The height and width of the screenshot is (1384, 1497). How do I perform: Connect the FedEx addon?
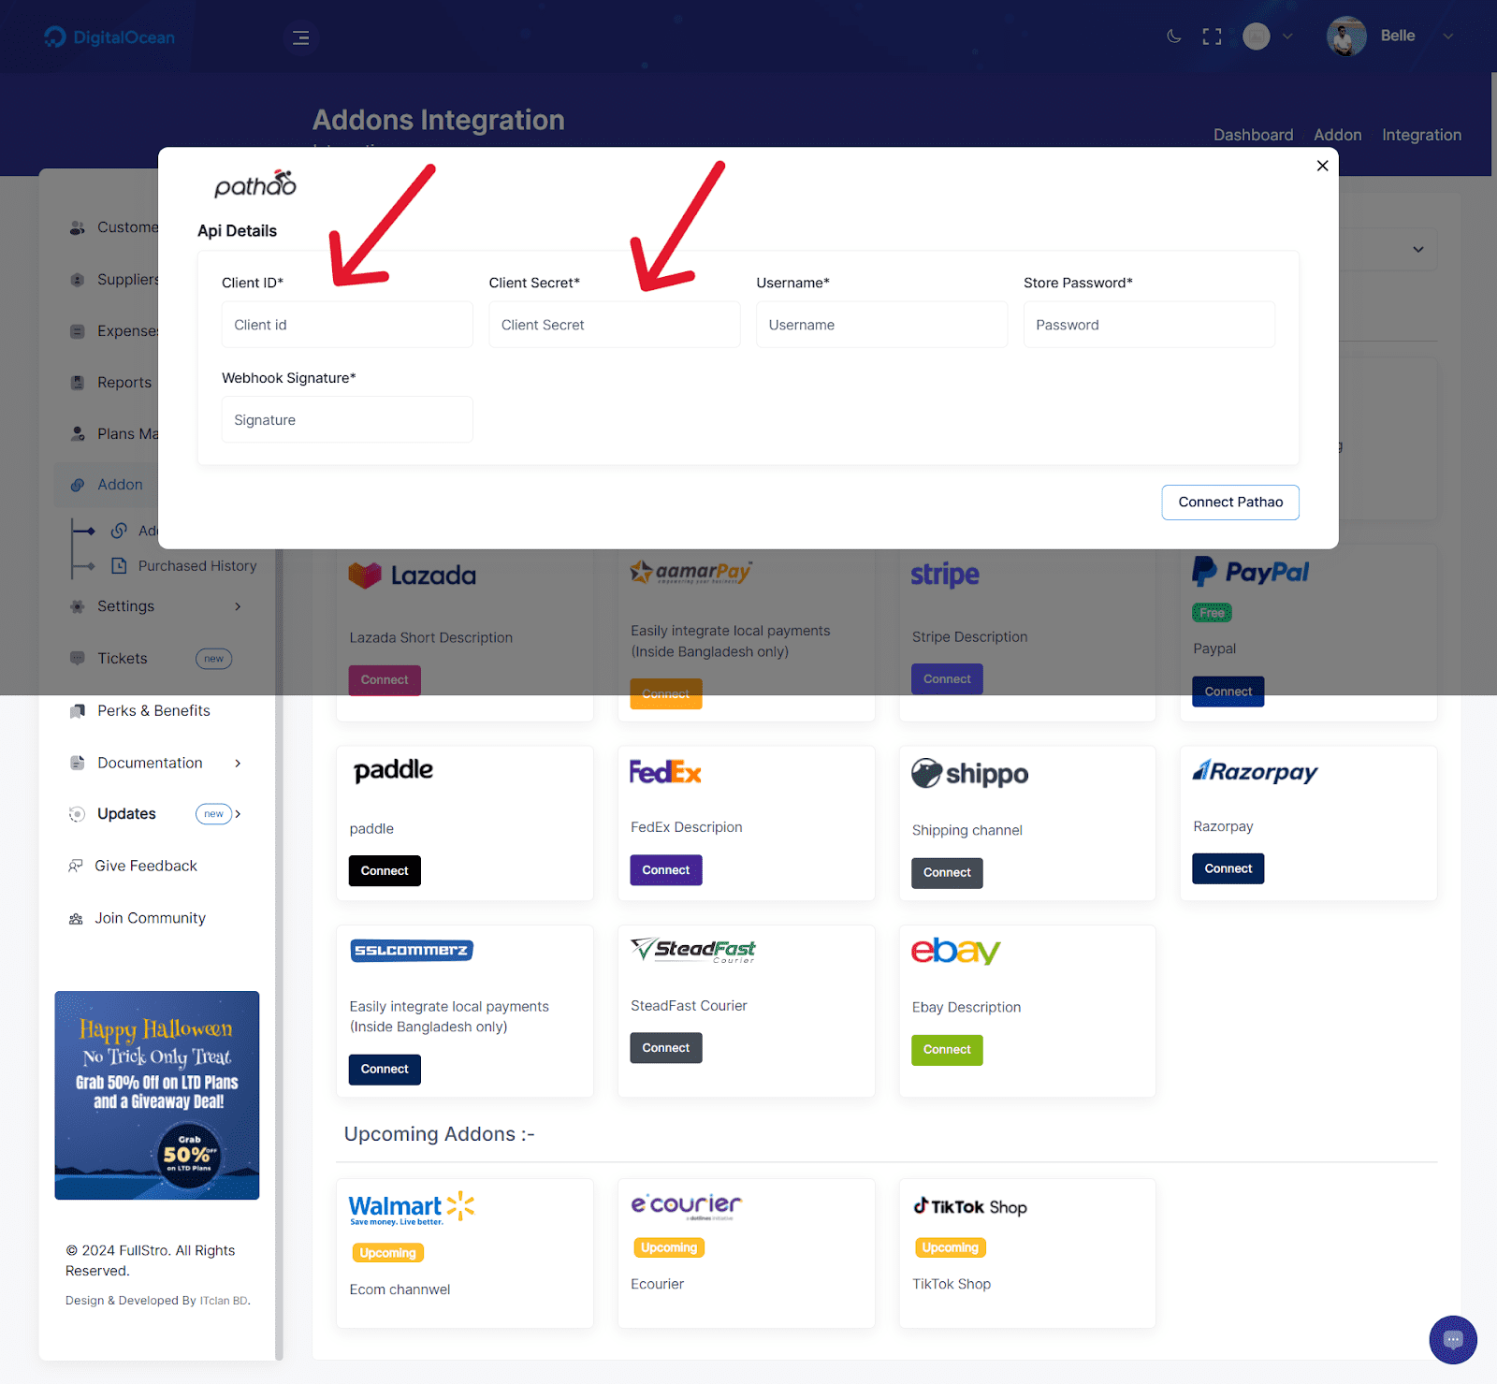665,870
